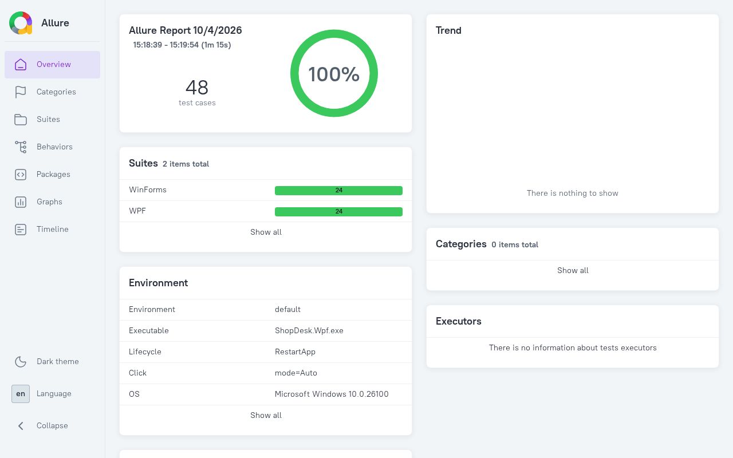Click the Allure logo icon

21,23
